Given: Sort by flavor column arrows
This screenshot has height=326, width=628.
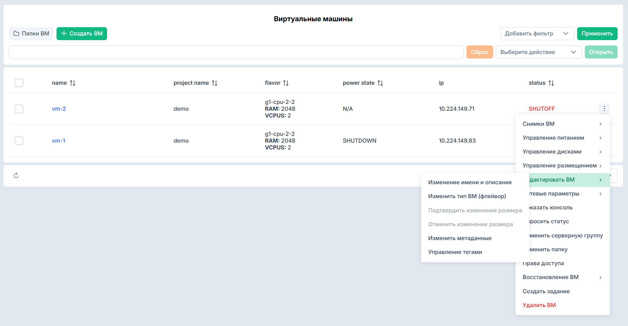Looking at the screenshot, I should 286,83.
